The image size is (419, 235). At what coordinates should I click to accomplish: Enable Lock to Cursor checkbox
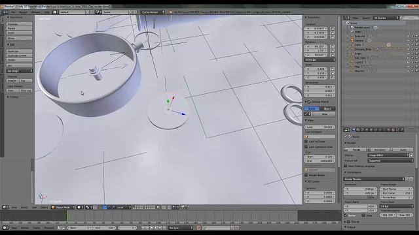[x=306, y=142]
